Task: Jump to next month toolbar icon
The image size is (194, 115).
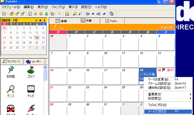Action: pos(99,14)
